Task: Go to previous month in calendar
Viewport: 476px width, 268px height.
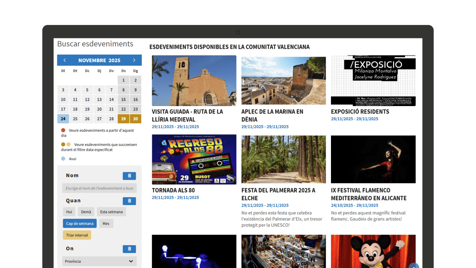Action: tap(64, 60)
